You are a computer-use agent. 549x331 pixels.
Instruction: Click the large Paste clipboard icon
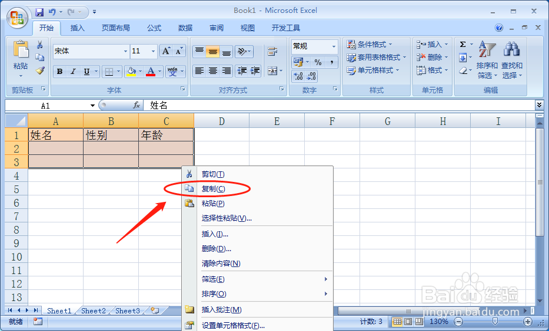click(21, 50)
